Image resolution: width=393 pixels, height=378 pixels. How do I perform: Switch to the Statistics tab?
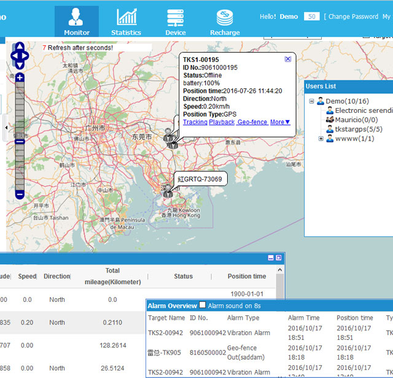pyautogui.click(x=126, y=21)
